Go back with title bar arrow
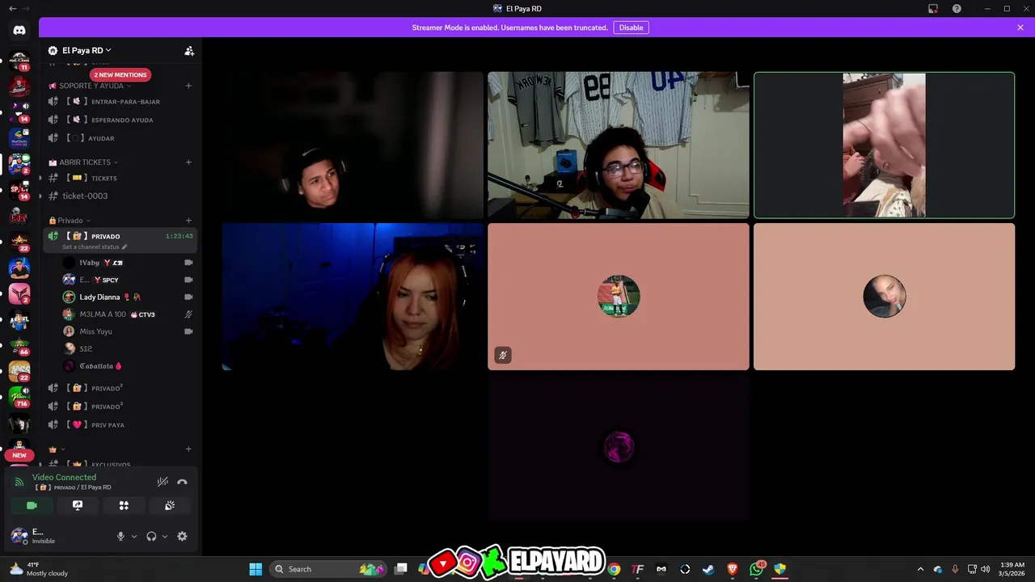This screenshot has height=582, width=1035. (12, 9)
